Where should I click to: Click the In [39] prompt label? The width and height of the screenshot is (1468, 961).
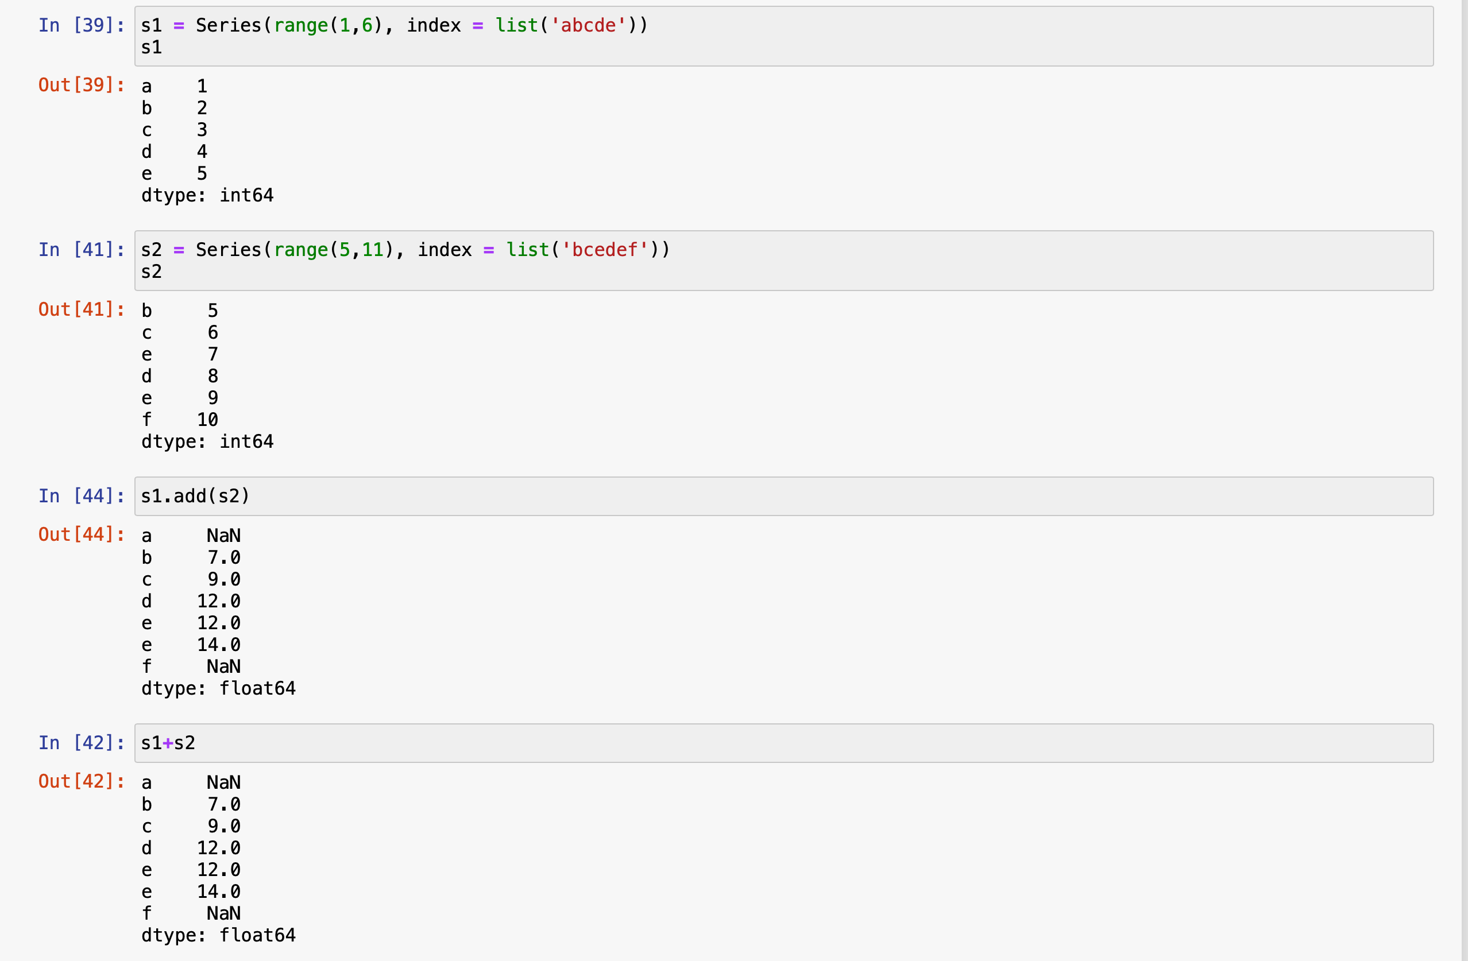[82, 25]
